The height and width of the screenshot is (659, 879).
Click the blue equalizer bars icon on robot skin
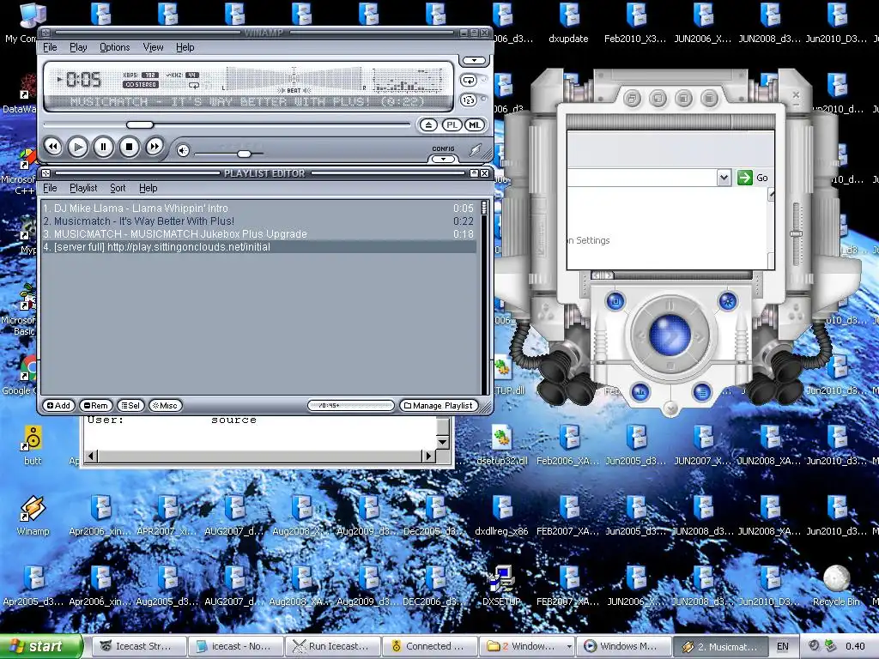(x=640, y=391)
